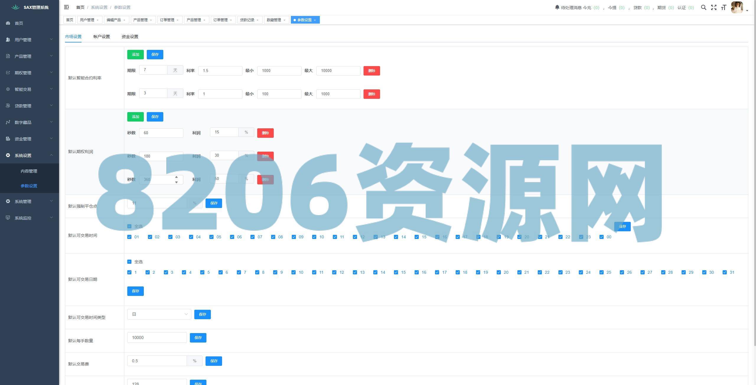
Task: Increase the 360 seconds stepper value
Action: coord(176,177)
